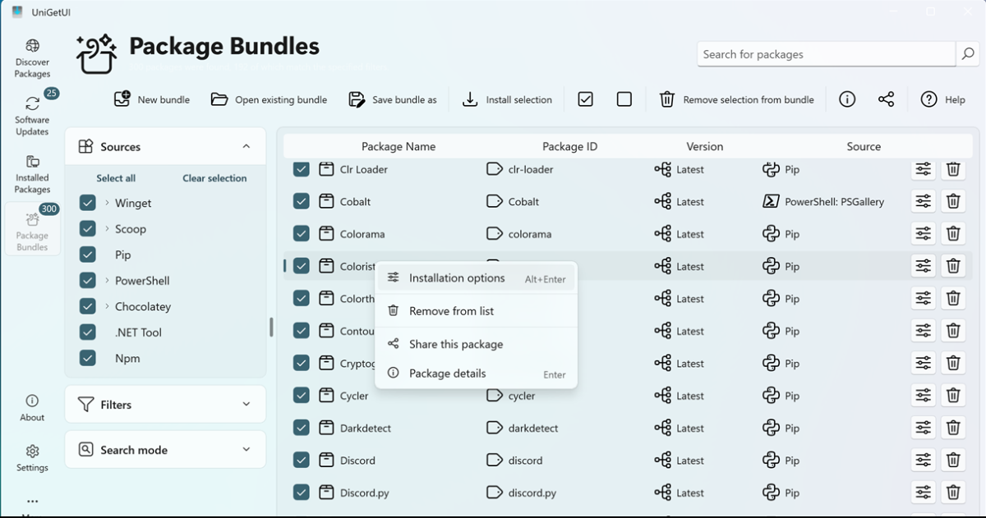
Task: Expand the PowerShell source tree arrow
Action: (x=107, y=281)
